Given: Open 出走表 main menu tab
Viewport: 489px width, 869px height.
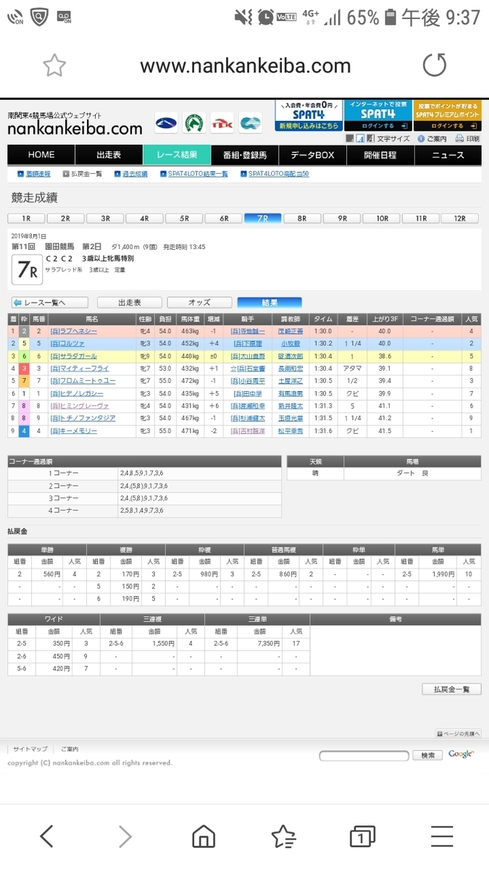Looking at the screenshot, I should (109, 155).
